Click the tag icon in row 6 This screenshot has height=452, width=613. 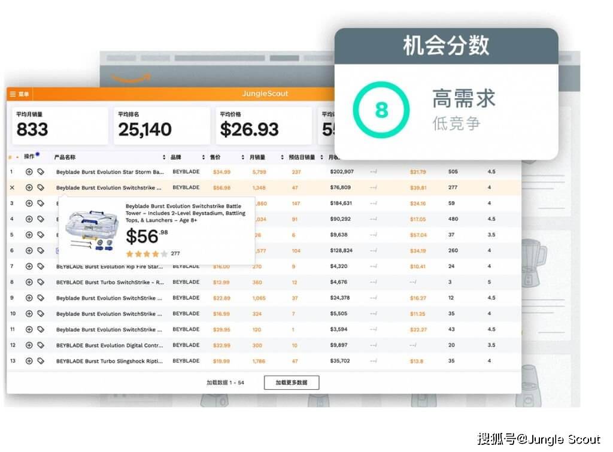point(41,251)
